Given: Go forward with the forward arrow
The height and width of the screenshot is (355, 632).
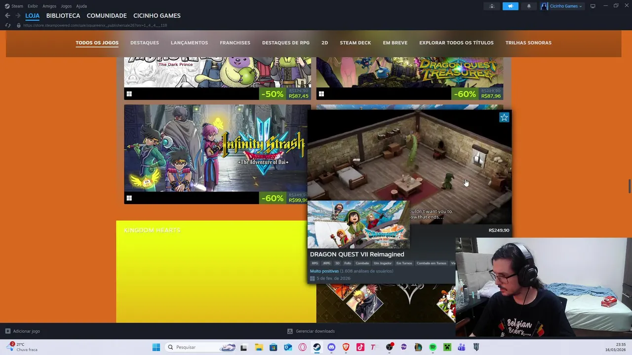Looking at the screenshot, I should click(18, 16).
